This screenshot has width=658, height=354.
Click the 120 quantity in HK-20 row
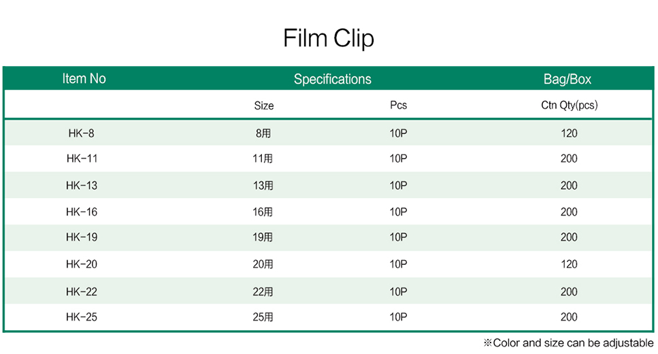tap(569, 263)
